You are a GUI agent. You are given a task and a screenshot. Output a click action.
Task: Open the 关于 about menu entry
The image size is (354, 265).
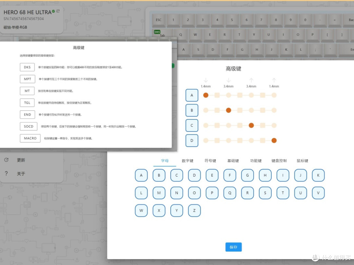(21, 174)
